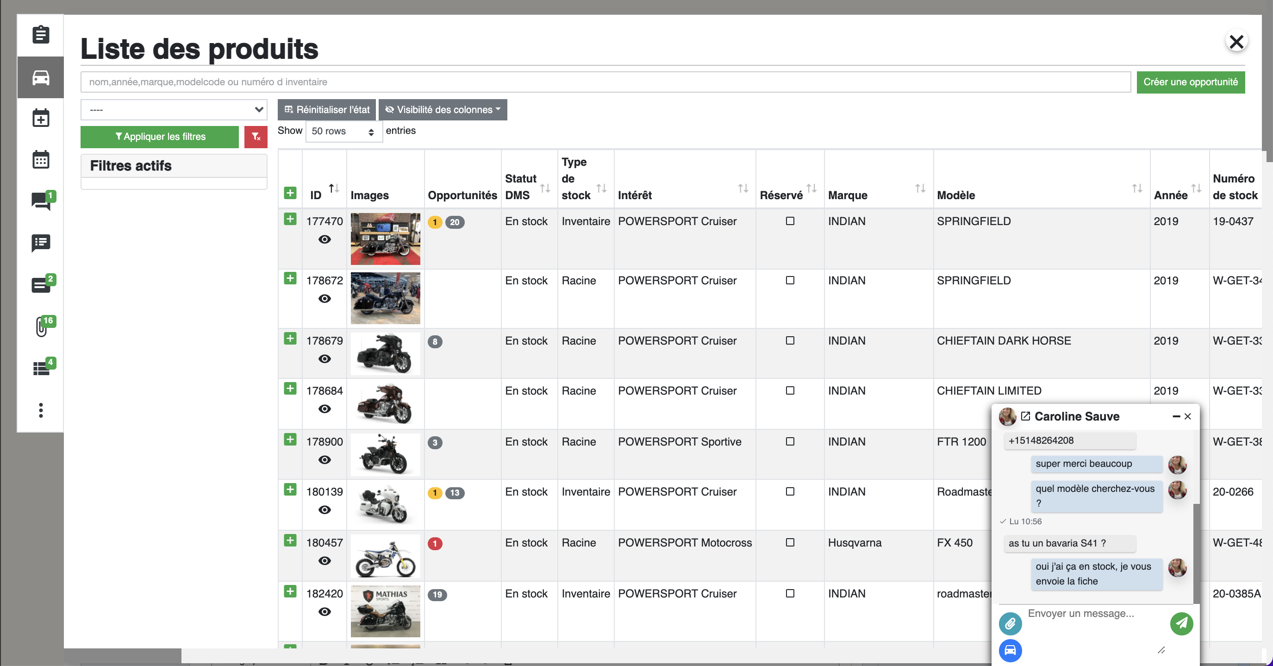This screenshot has width=1273, height=666.
Task: Open the card icon with badge 2
Action: (x=43, y=284)
